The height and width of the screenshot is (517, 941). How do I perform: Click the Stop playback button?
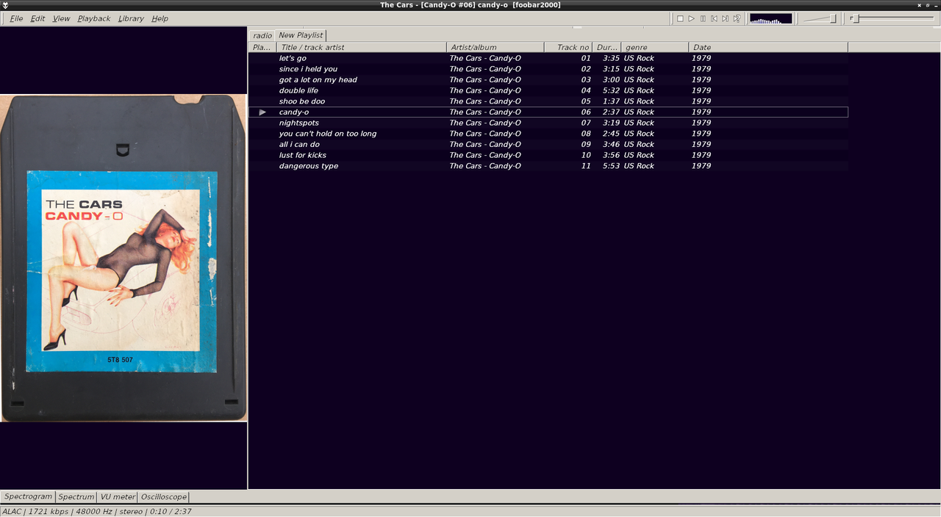(x=680, y=18)
